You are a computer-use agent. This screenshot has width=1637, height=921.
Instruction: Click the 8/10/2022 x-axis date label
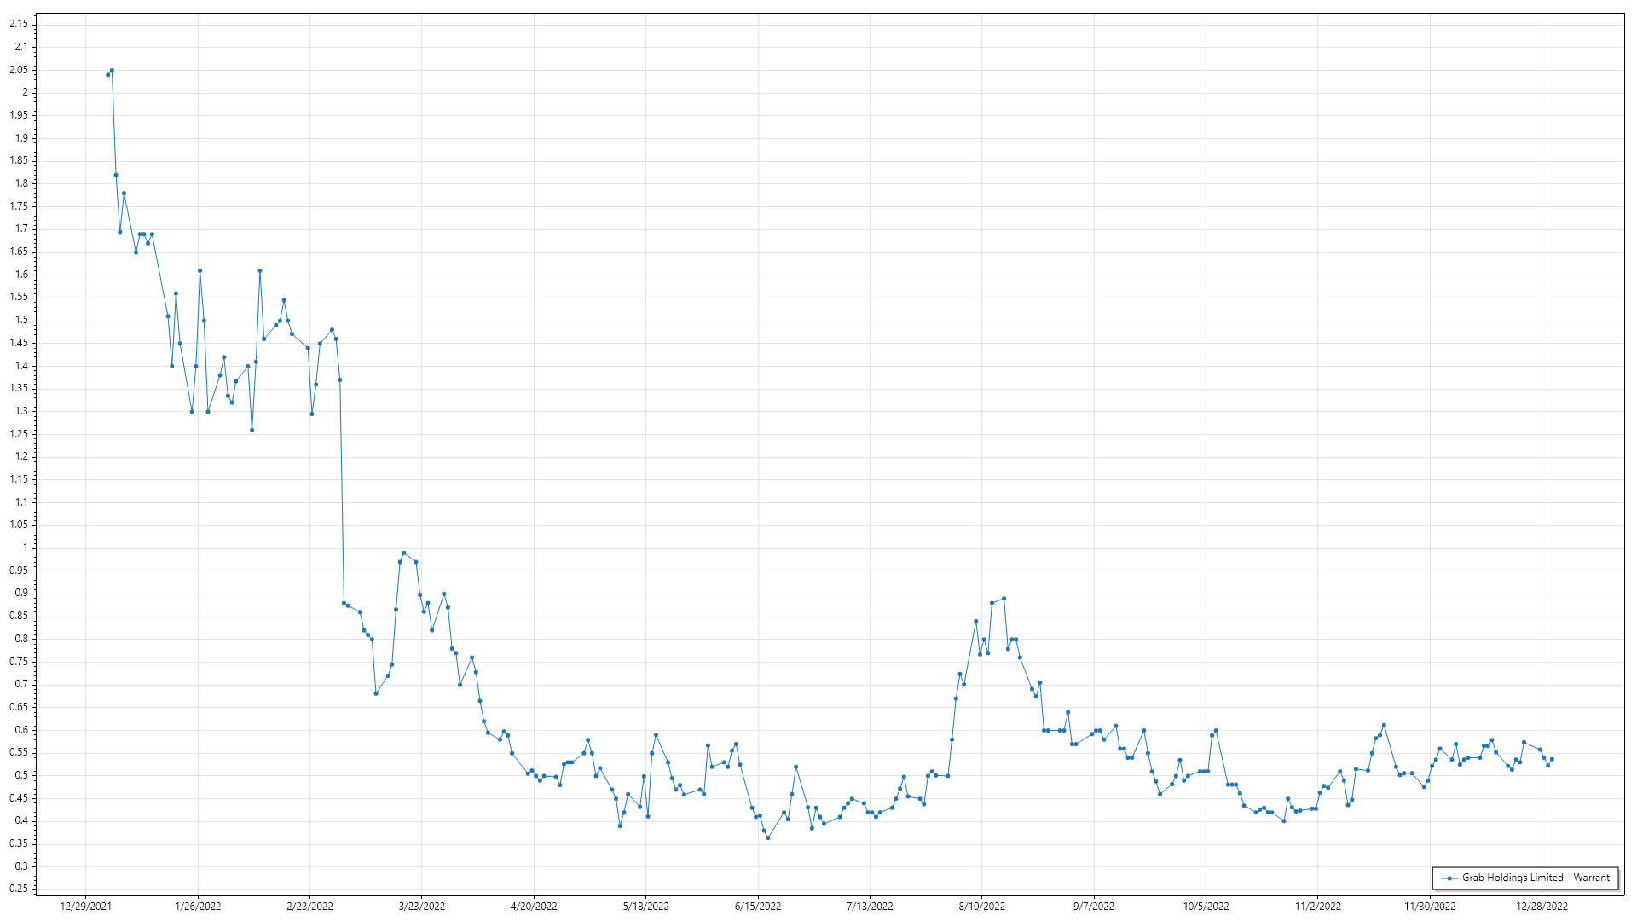coord(981,907)
